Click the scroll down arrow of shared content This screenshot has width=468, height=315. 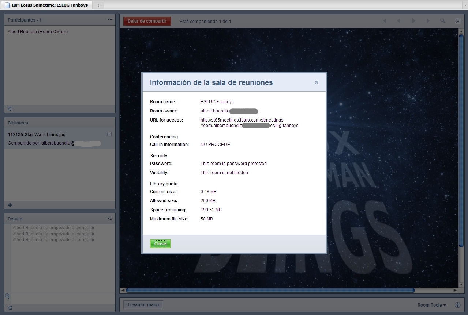(461, 285)
